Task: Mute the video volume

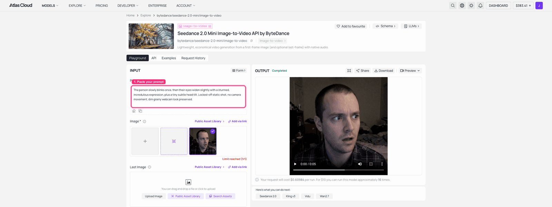Action: click(360, 164)
